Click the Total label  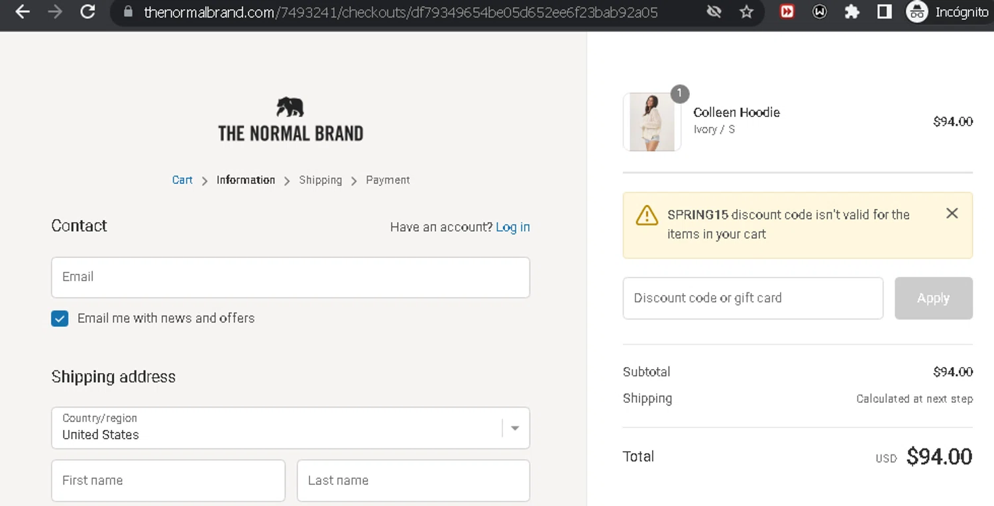point(638,456)
